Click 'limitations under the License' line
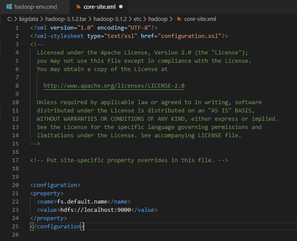Viewport: 297px width, 241px height. [x=139, y=136]
